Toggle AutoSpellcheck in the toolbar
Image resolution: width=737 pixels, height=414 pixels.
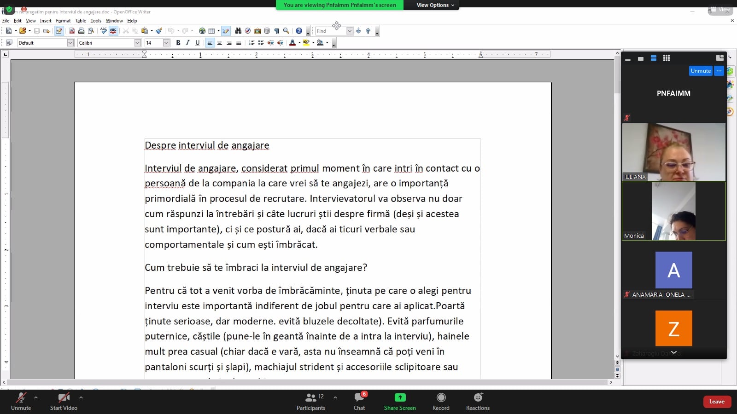tap(113, 31)
